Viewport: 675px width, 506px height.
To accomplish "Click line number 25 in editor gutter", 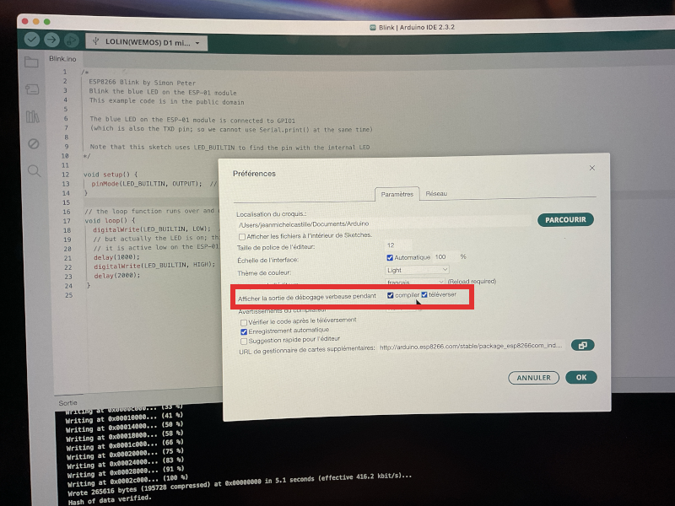I will click(x=68, y=295).
